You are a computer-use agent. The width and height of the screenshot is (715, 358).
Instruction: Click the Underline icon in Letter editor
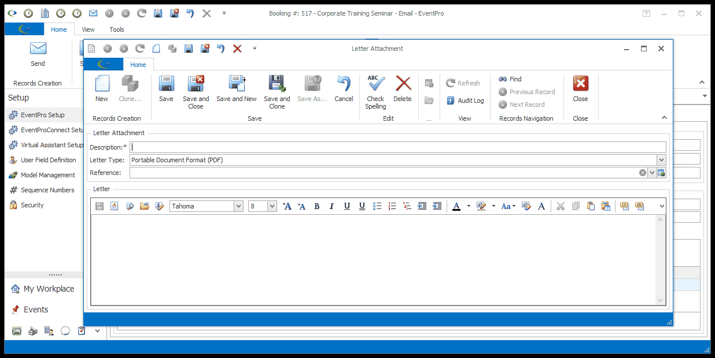click(x=347, y=206)
